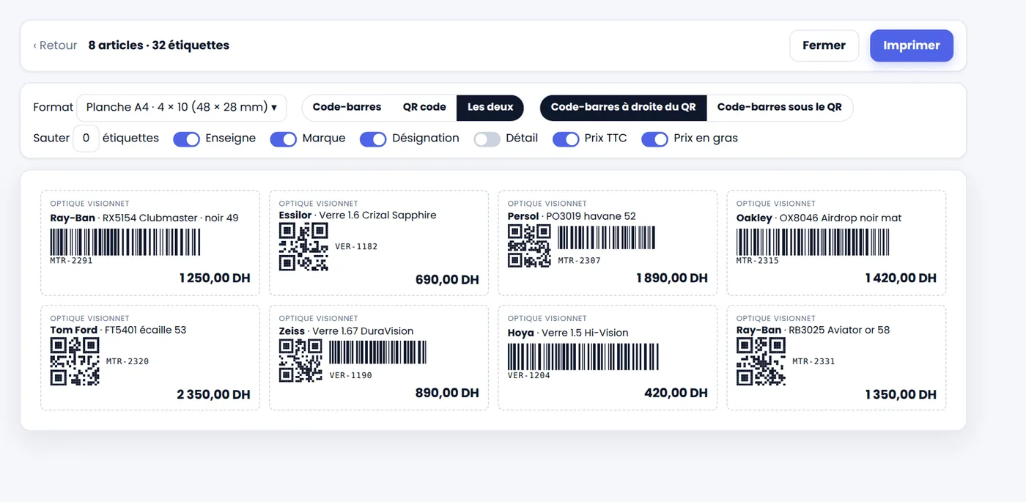Viewport: 1026px width, 502px height.
Task: Select the QR code display mode
Action: pos(424,107)
